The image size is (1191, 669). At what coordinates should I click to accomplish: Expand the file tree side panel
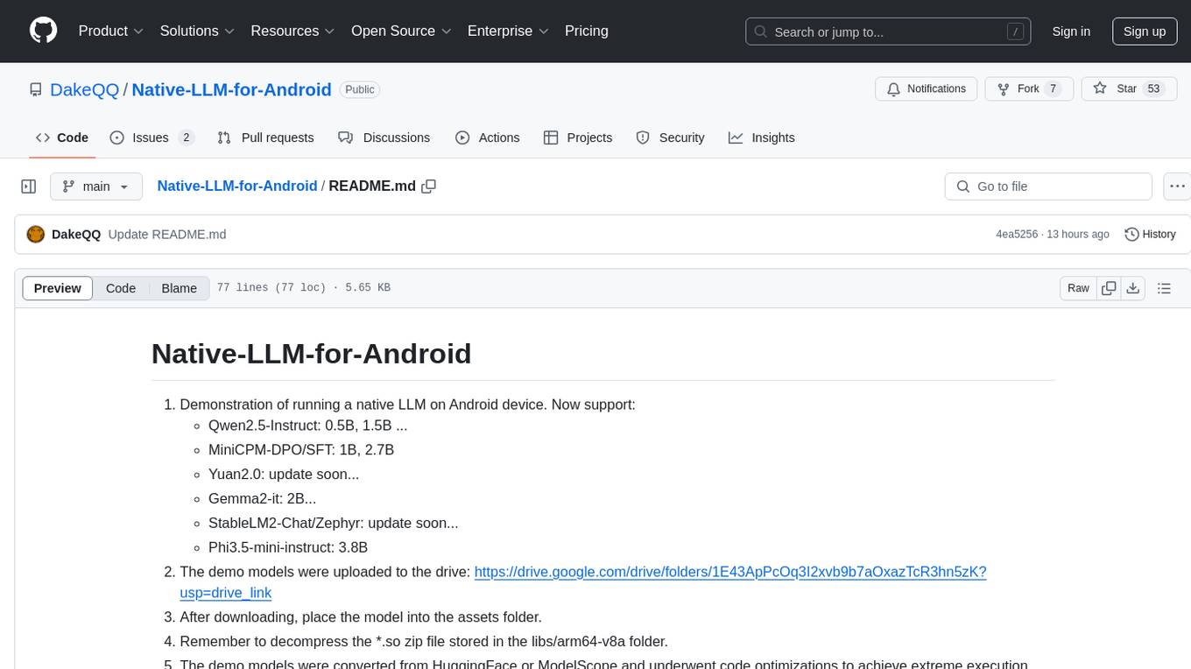pyautogui.click(x=29, y=187)
